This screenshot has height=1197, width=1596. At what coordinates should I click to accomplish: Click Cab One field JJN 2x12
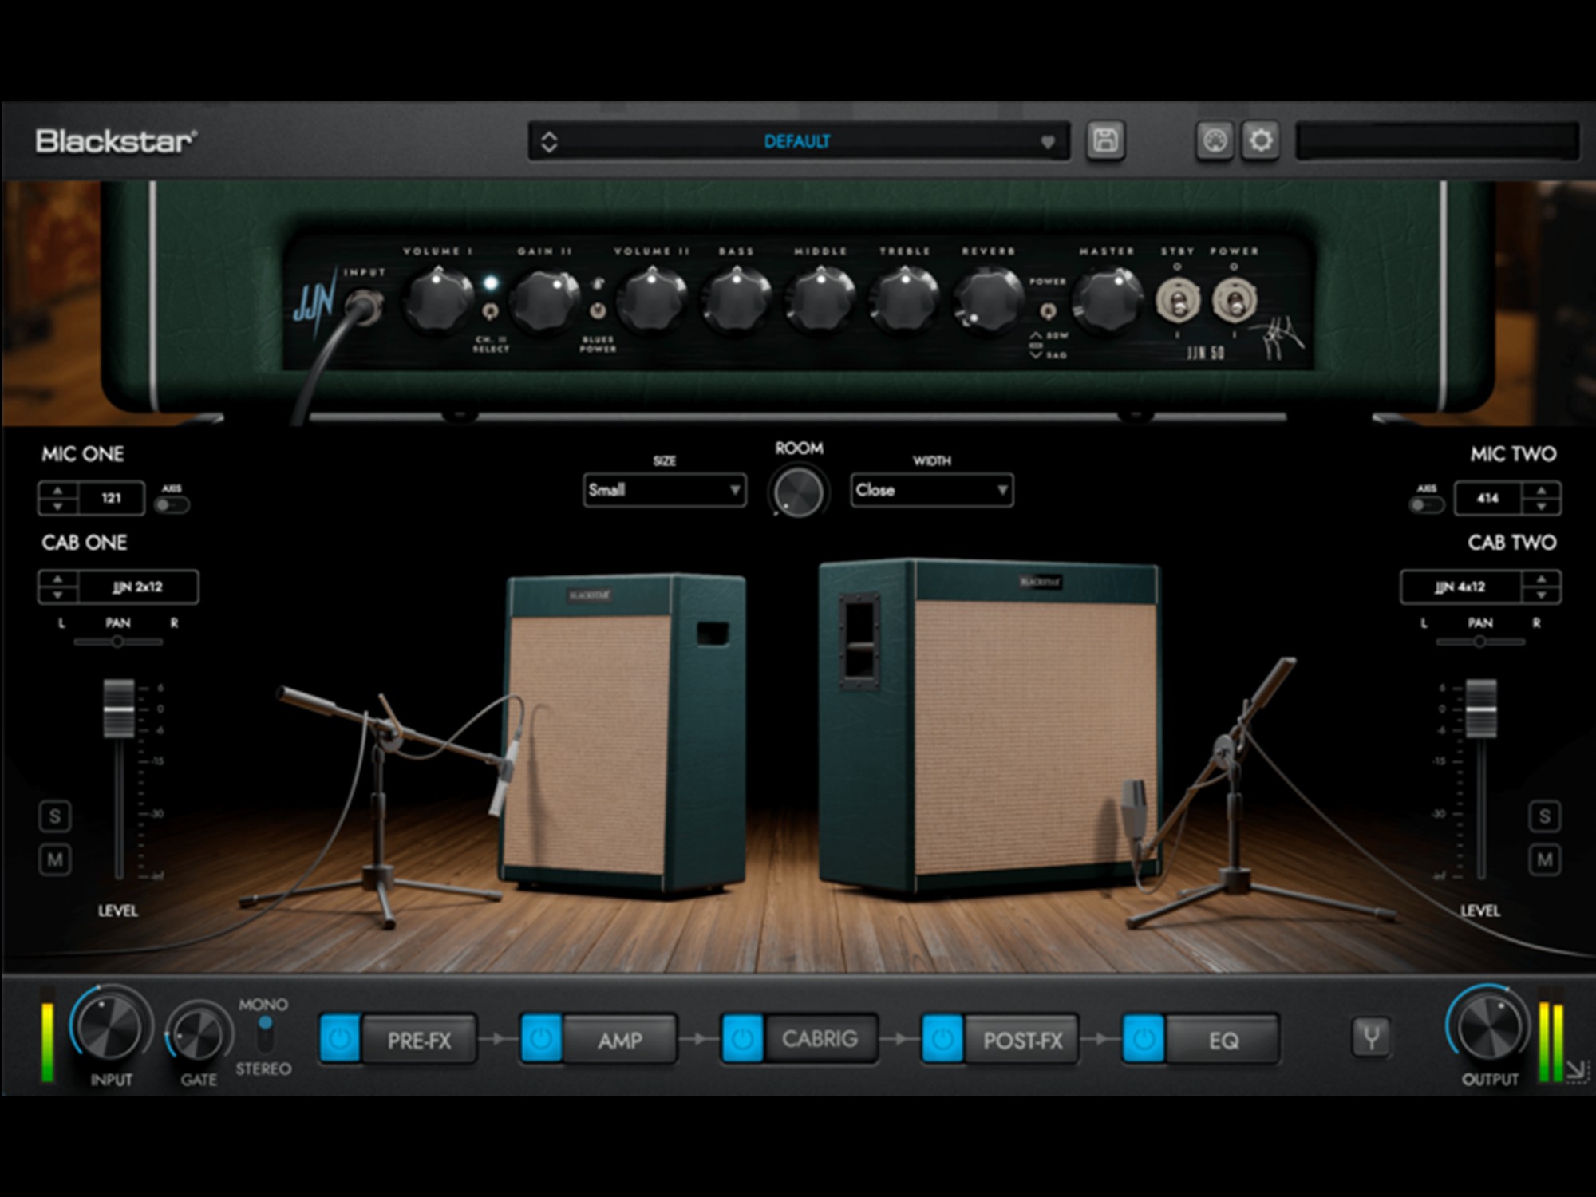(137, 587)
